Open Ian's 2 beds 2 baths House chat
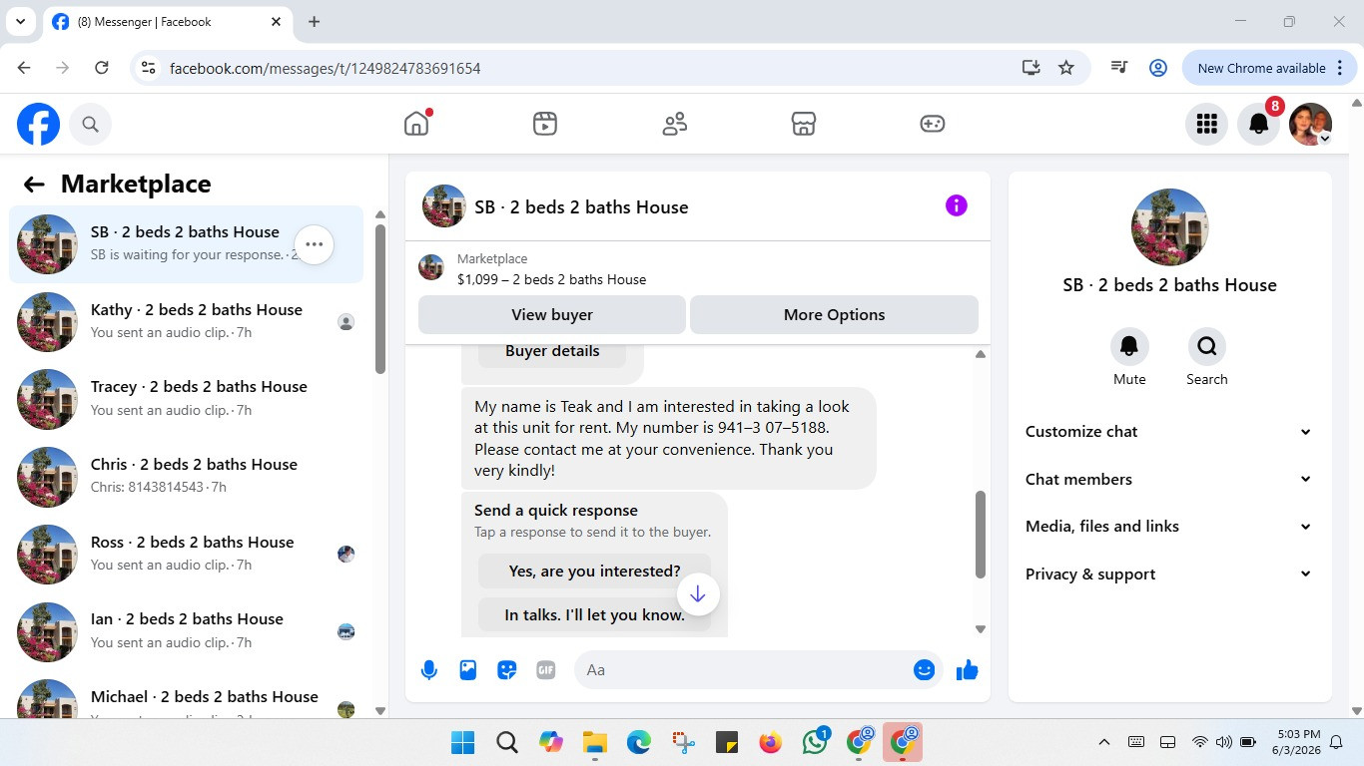This screenshot has height=766, width=1364. point(186,631)
